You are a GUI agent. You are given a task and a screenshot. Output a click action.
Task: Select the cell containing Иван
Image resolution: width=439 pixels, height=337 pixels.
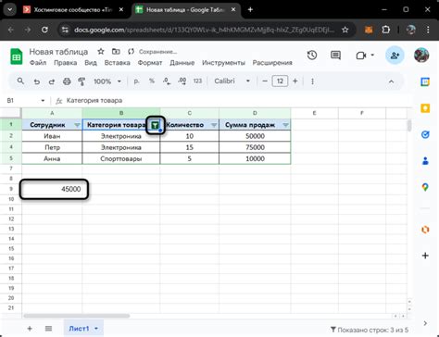point(52,136)
